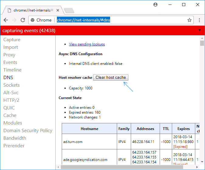Open the HTTP/2 section
This screenshot has width=205, height=170.
pos(11,100)
